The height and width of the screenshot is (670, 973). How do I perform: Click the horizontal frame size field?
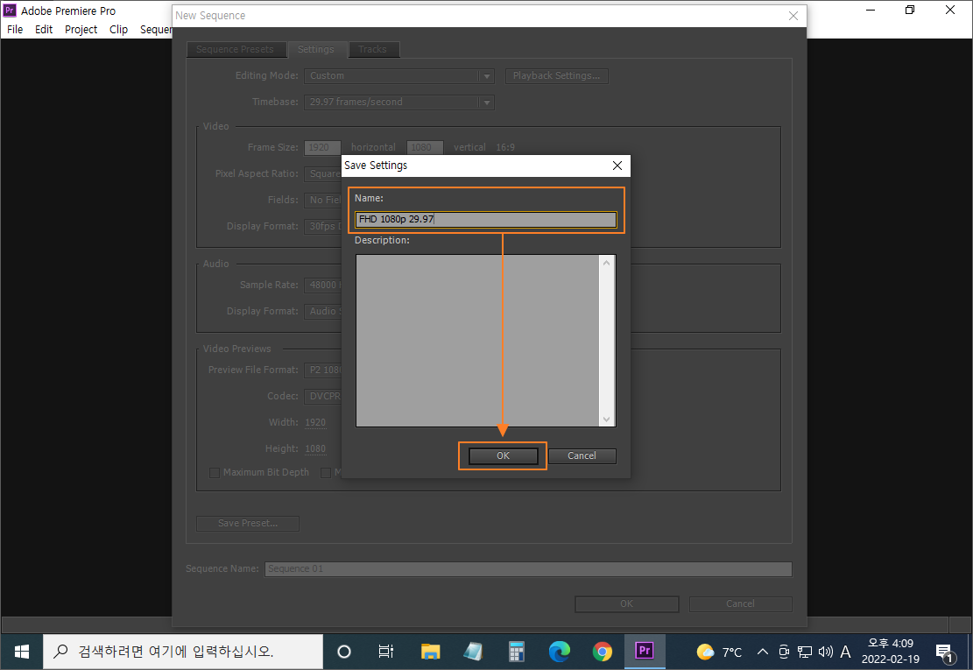pos(322,148)
